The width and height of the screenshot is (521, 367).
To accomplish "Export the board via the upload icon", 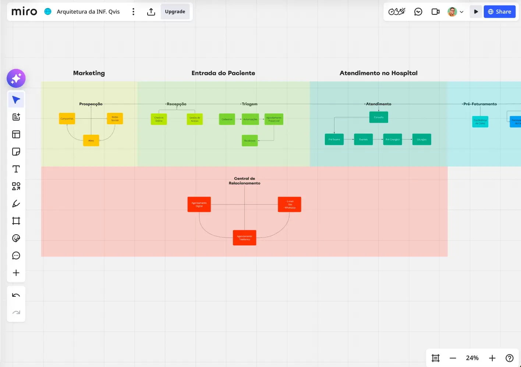I will (151, 12).
